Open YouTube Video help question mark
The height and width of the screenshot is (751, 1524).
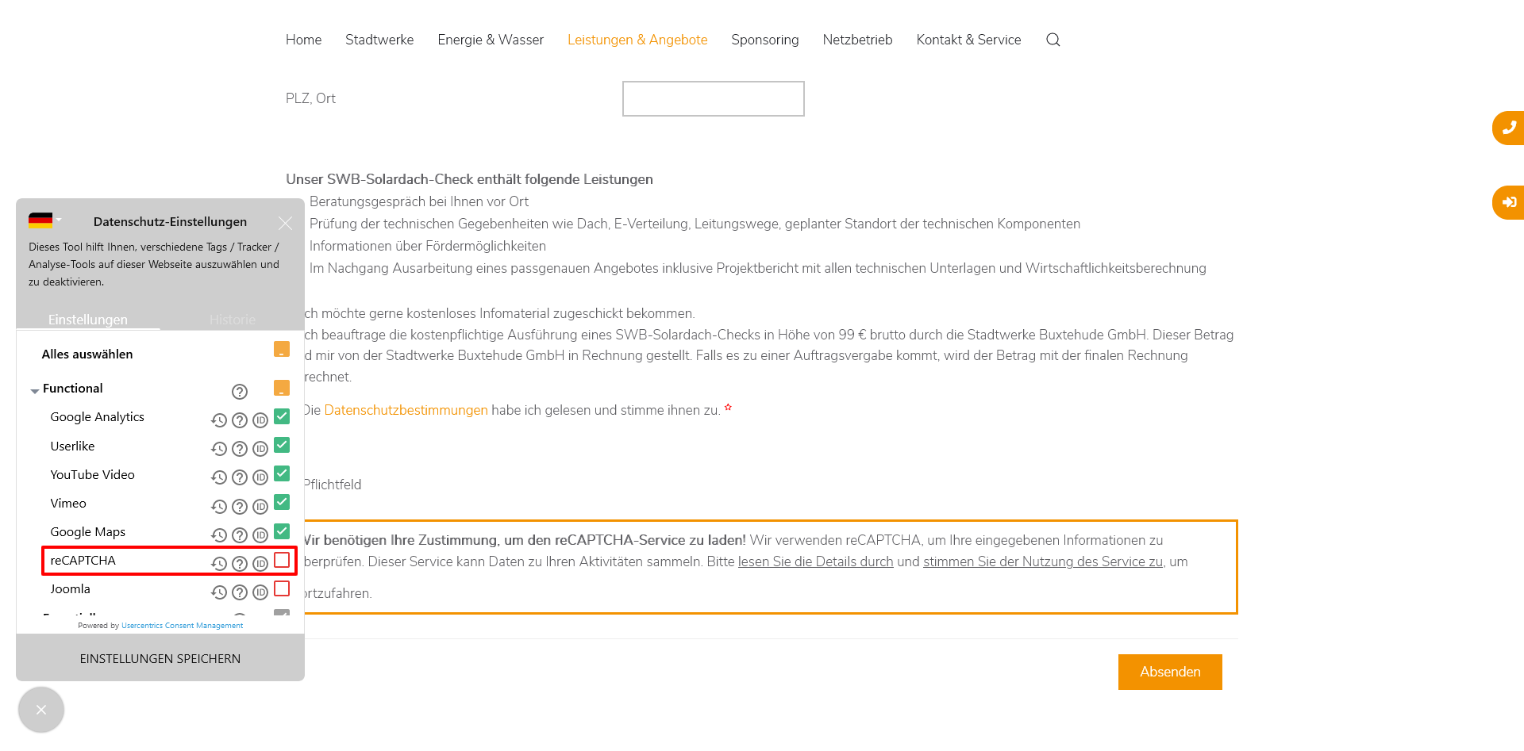click(240, 477)
